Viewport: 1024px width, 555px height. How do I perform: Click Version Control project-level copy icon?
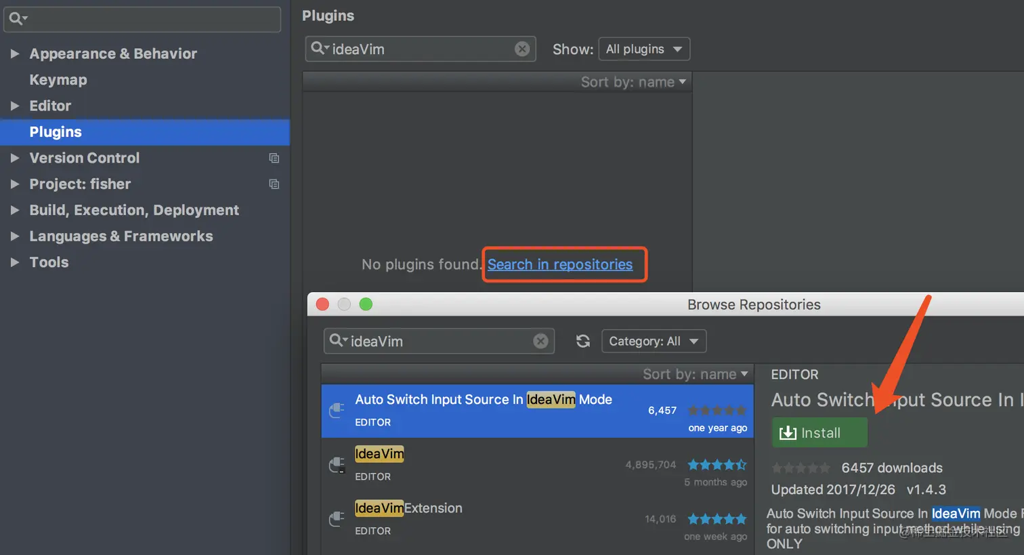click(x=274, y=158)
